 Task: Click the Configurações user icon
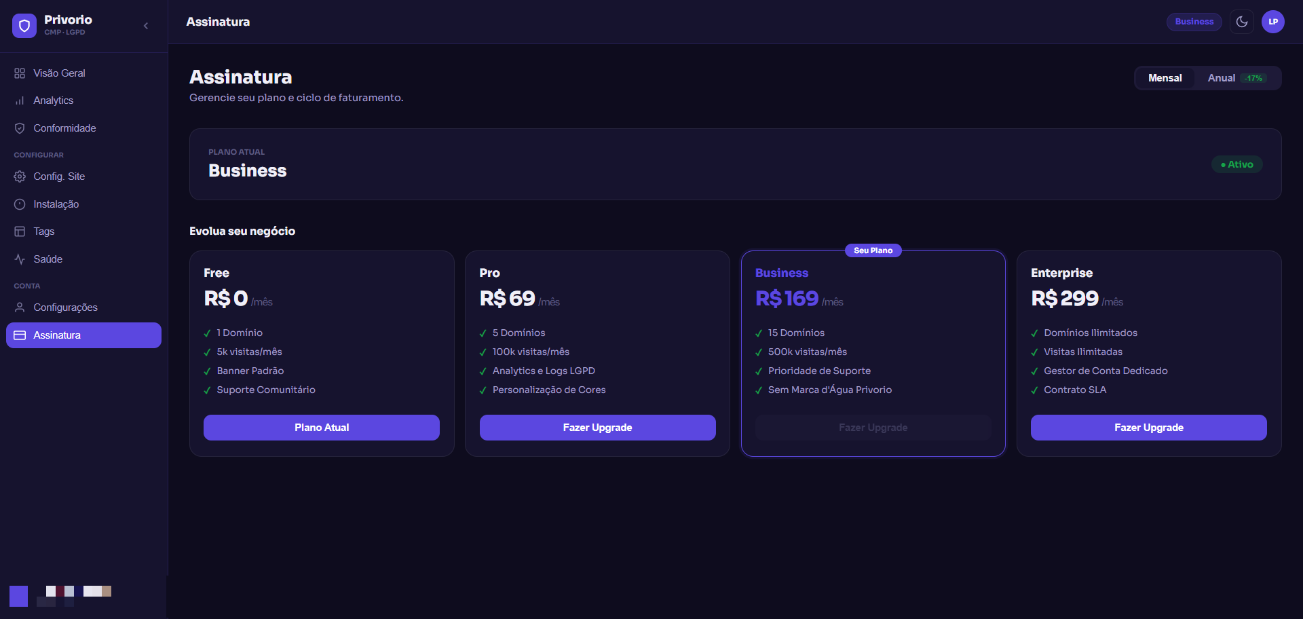[20, 307]
